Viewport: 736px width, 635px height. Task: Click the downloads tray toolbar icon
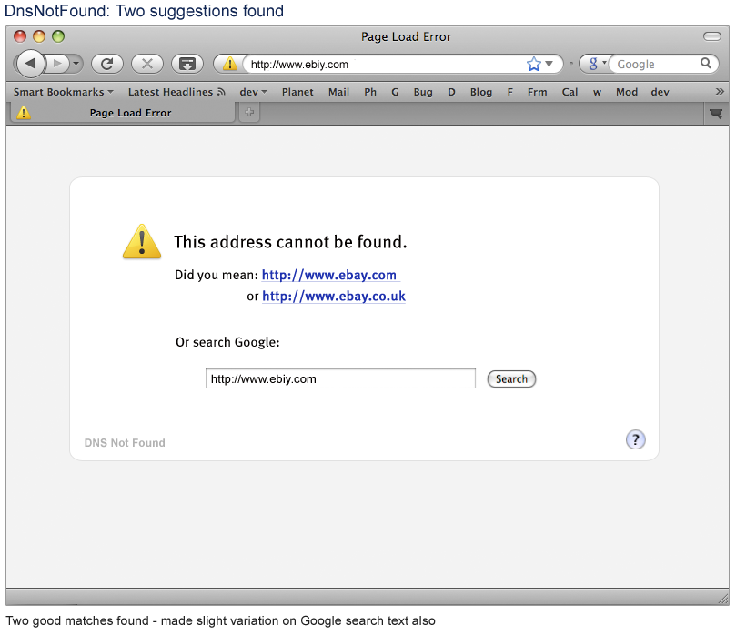pyautogui.click(x=187, y=64)
